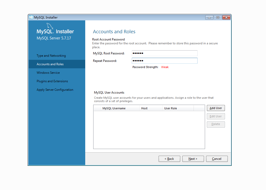Click the Add User button
The width and height of the screenshot is (266, 190).
tap(216, 108)
